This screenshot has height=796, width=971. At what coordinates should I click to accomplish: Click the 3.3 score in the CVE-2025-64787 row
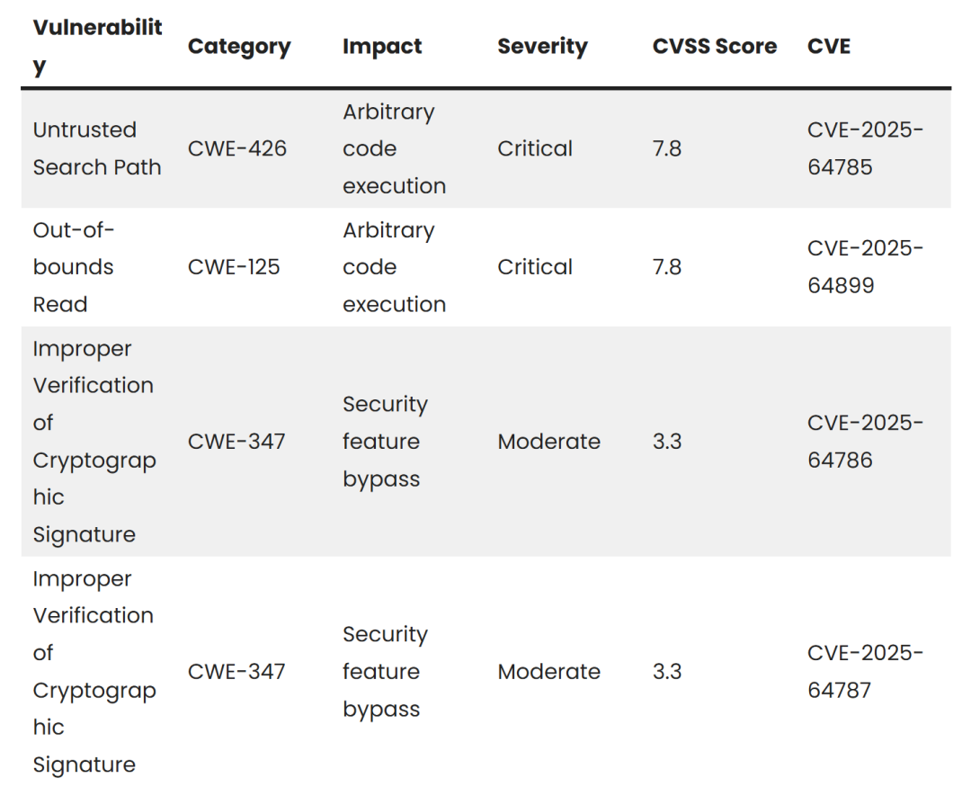coord(667,672)
